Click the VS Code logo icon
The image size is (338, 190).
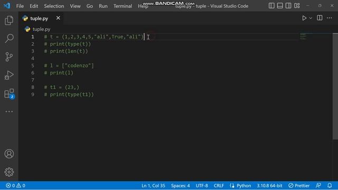pos(7,6)
